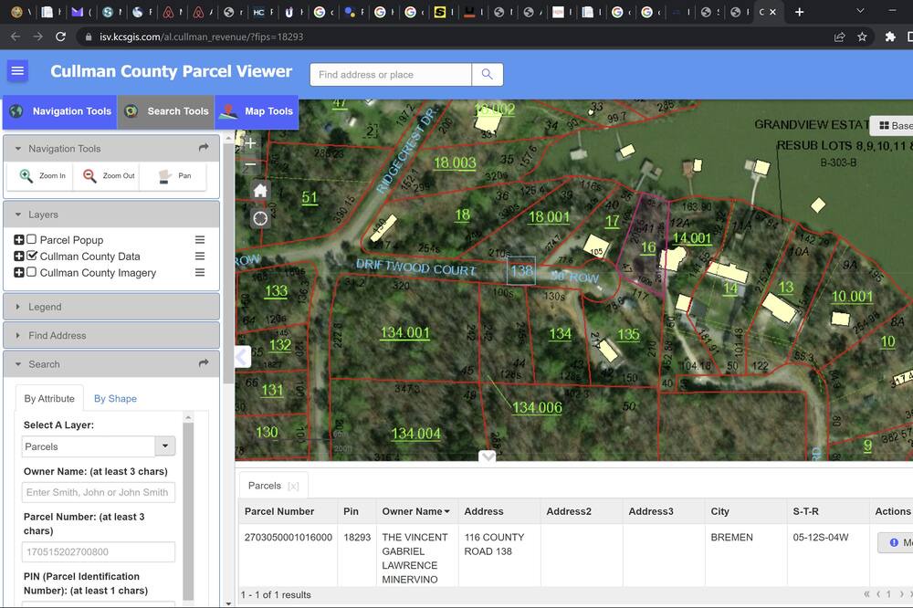Open the Select A Layer dropdown
Screen dimensions: 913x608
(164, 446)
